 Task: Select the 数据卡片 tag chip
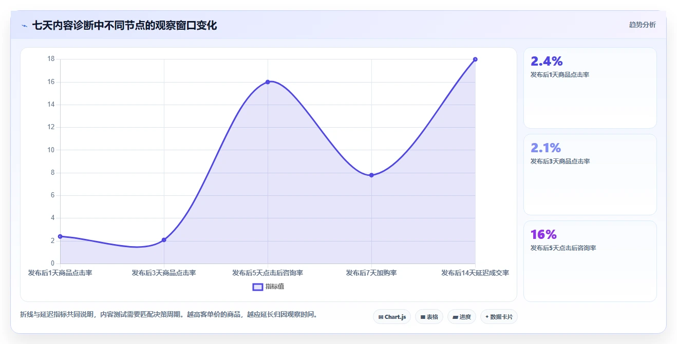[499, 317]
